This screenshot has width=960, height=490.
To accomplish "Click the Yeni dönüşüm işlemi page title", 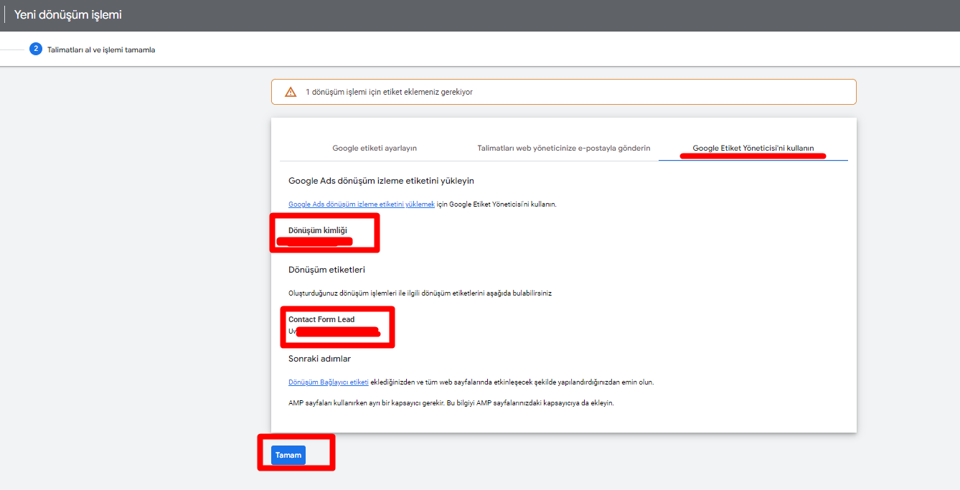I will pos(68,15).
